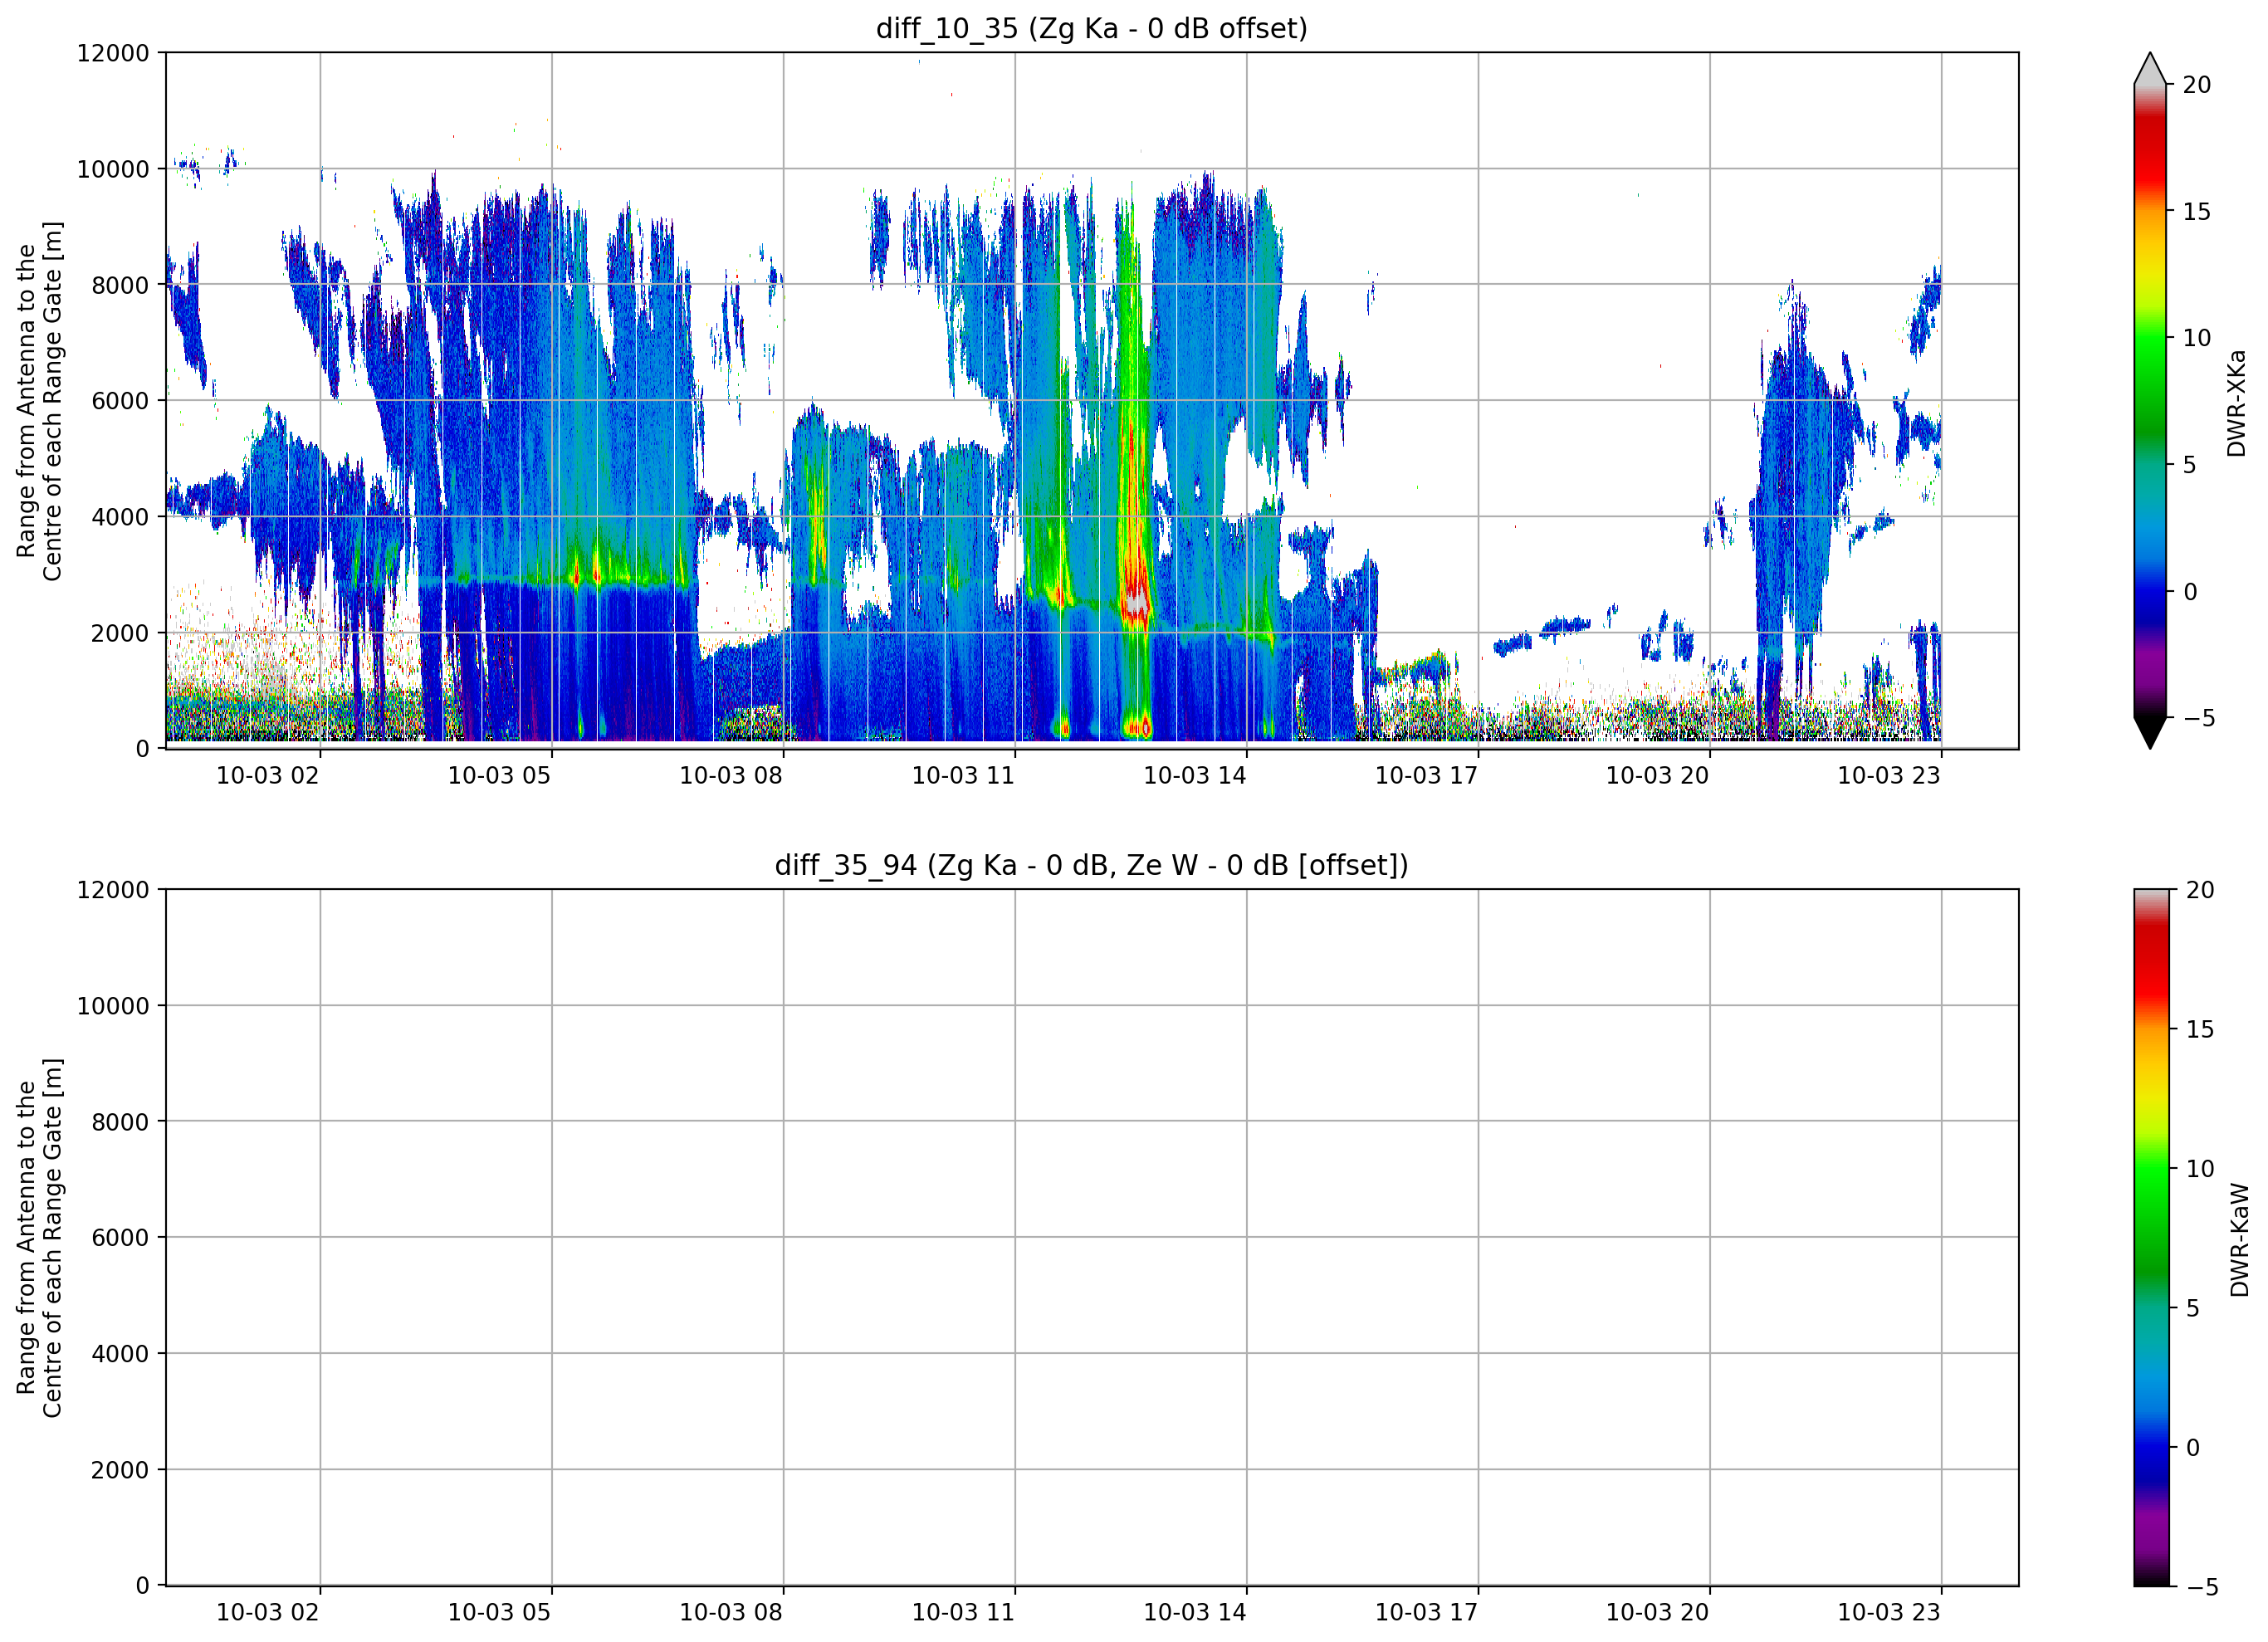
Task: Click the 10-03 11 tick label on the top plot
Action: [962, 776]
